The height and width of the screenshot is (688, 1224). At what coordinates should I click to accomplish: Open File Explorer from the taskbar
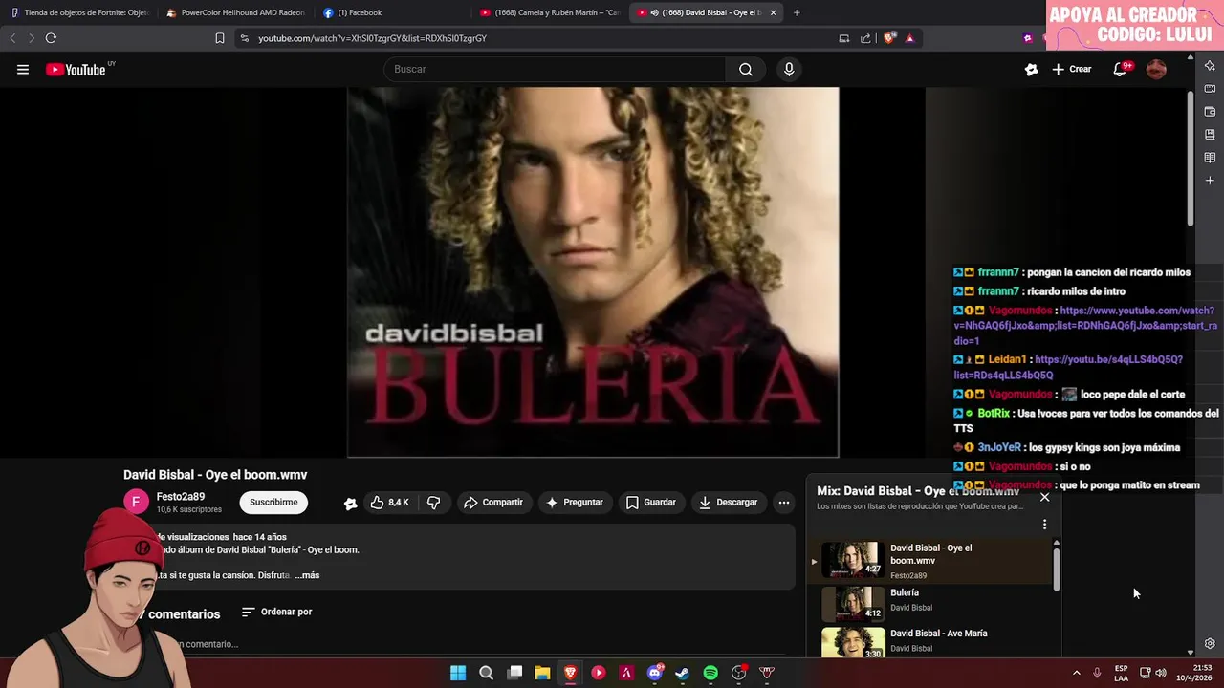(542, 673)
